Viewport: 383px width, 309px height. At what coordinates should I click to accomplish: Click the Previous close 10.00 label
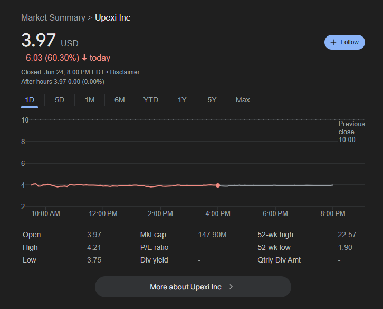pyautogui.click(x=351, y=132)
